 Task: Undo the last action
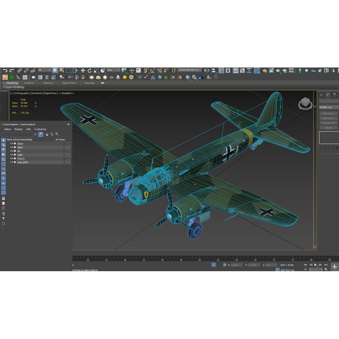click(x=5, y=70)
